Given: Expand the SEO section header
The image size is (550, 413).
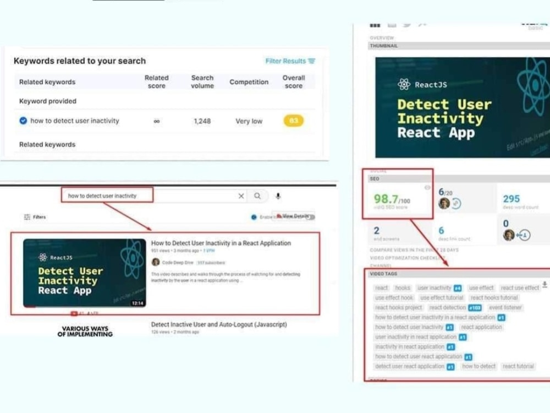Looking at the screenshot, I should pyautogui.click(x=459, y=179).
